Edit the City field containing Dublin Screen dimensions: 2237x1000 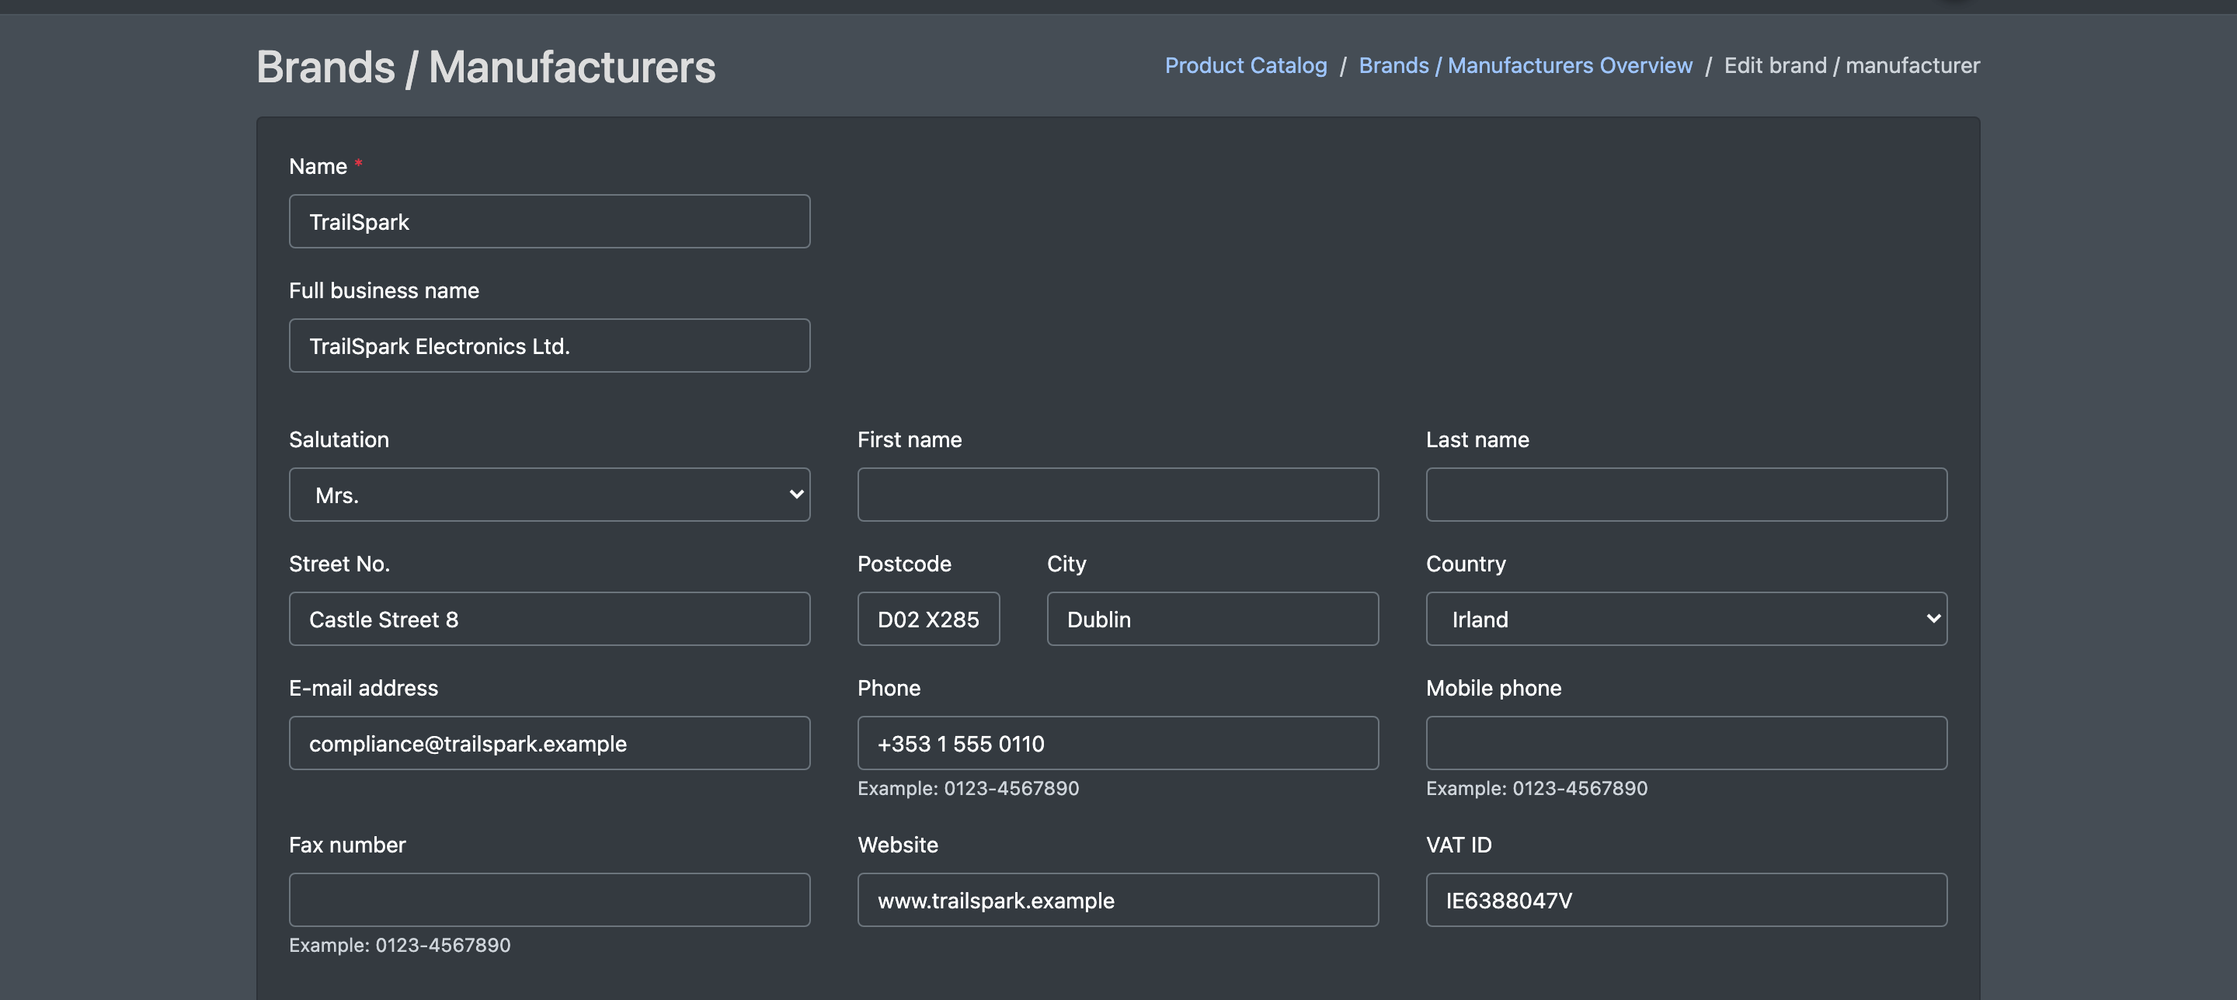(1212, 619)
